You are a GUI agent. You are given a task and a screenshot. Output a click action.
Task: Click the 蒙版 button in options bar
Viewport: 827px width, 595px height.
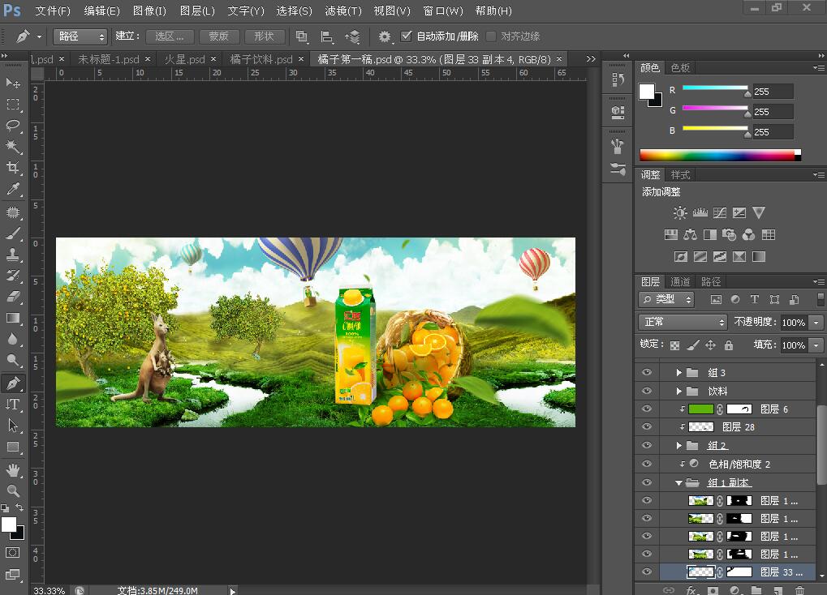pyautogui.click(x=218, y=36)
